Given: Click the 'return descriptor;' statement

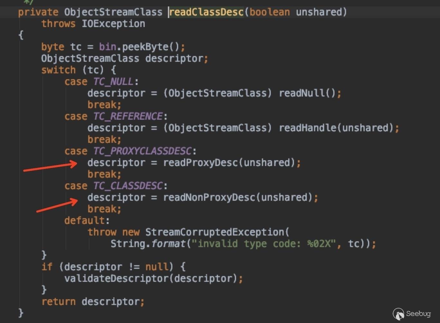Looking at the screenshot, I should (93, 302).
